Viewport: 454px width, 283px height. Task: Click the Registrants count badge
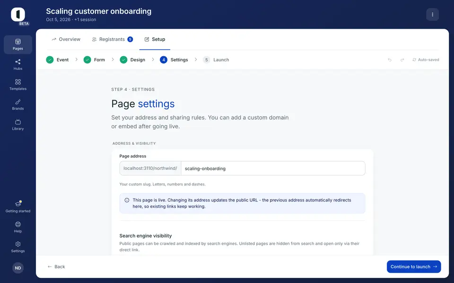[x=131, y=39]
